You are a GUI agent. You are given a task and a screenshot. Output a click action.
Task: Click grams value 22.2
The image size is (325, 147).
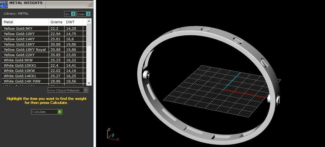point(54,29)
